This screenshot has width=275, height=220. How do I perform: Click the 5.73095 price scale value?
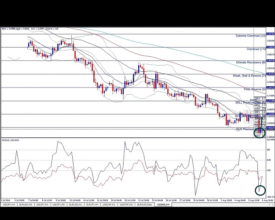(x=271, y=95)
